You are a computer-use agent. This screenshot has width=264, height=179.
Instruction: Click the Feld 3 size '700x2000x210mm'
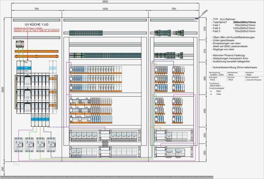pyautogui.click(x=245, y=31)
